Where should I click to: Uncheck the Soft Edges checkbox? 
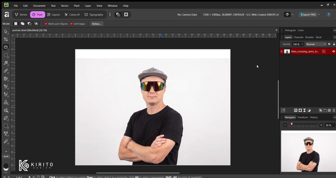[71, 24]
